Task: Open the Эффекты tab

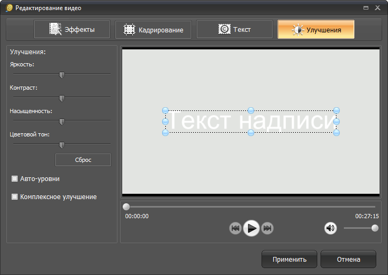Action: 72,29
